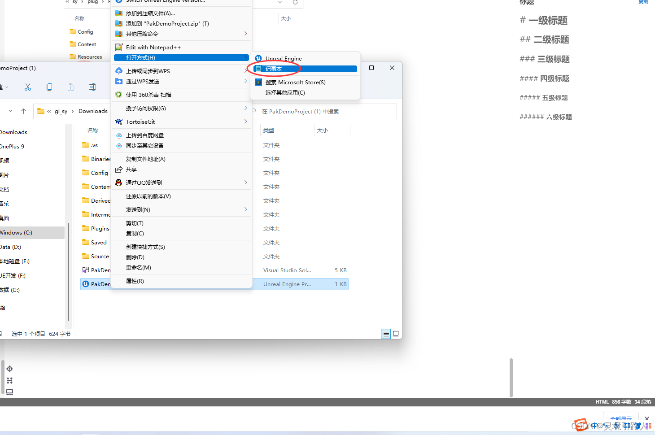Image resolution: width=655 pixels, height=435 pixels.
Task: Click Edit with Notepad++ menu entry
Action: (x=182, y=47)
